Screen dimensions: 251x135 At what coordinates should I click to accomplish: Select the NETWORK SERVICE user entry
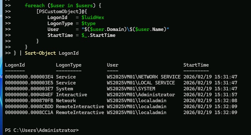pyautogui.click(x=144, y=77)
